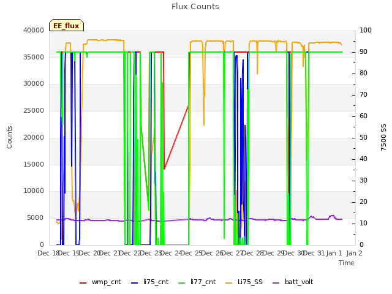Click the 40000 left axis tick label

[34, 30]
